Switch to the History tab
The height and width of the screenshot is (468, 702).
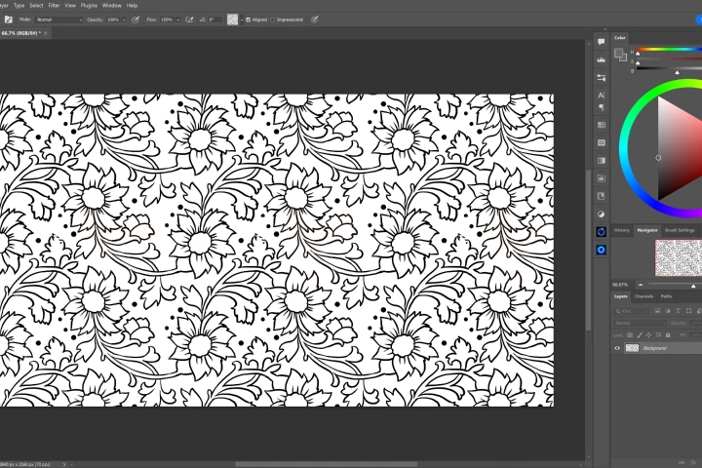[x=621, y=230]
